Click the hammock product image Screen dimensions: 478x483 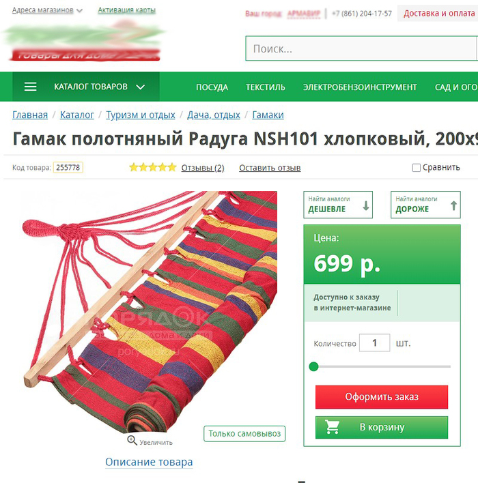coord(150,311)
